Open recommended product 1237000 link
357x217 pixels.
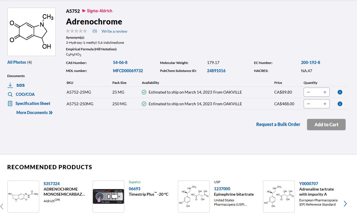(222, 189)
